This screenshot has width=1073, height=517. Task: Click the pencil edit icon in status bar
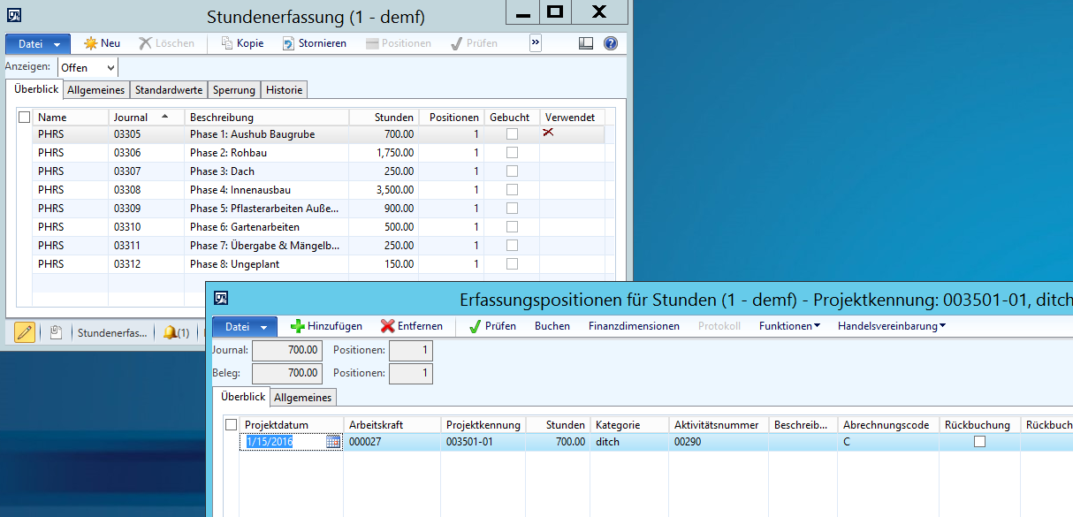click(x=25, y=332)
